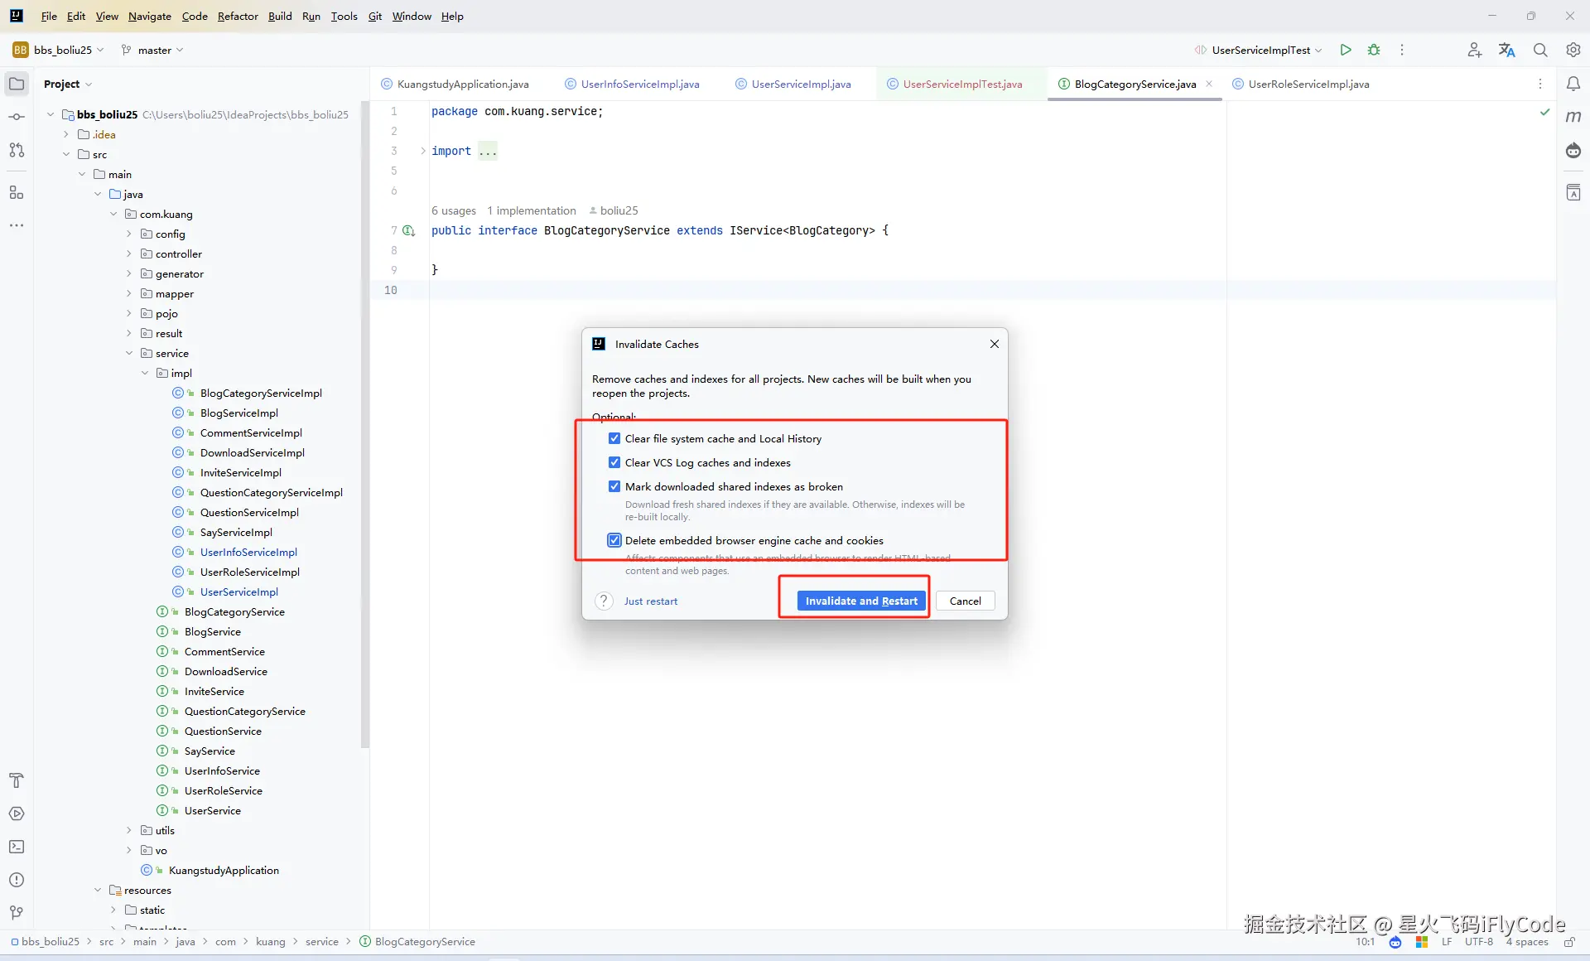Open the master branch dropdown
The width and height of the screenshot is (1590, 961).
click(x=153, y=50)
